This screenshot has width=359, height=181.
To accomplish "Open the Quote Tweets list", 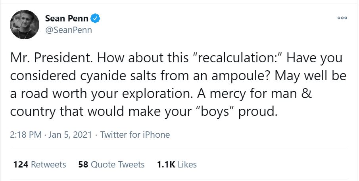I will tap(118, 164).
